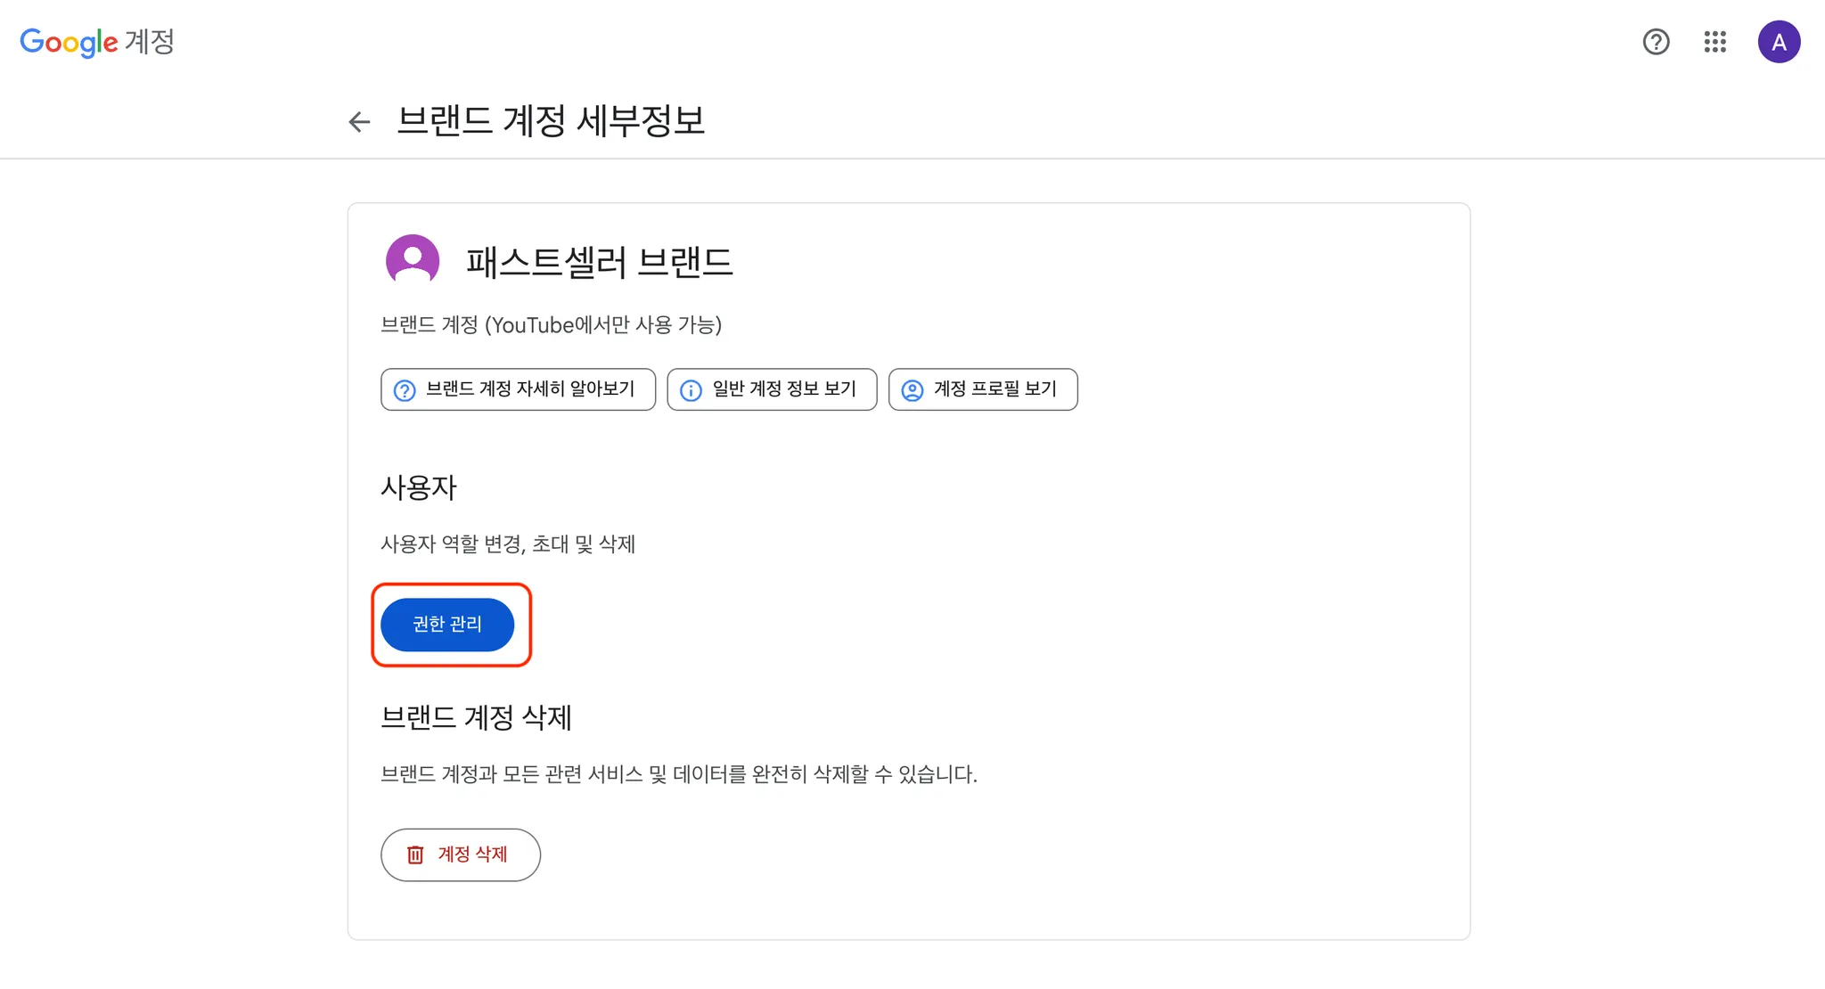Open the Google apps grid

(1715, 42)
